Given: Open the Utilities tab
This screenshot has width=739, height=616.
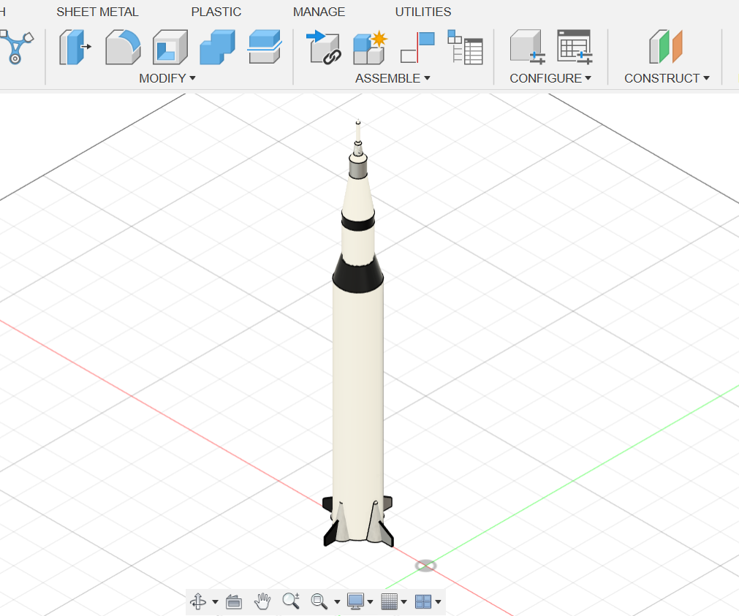Looking at the screenshot, I should click(x=422, y=12).
